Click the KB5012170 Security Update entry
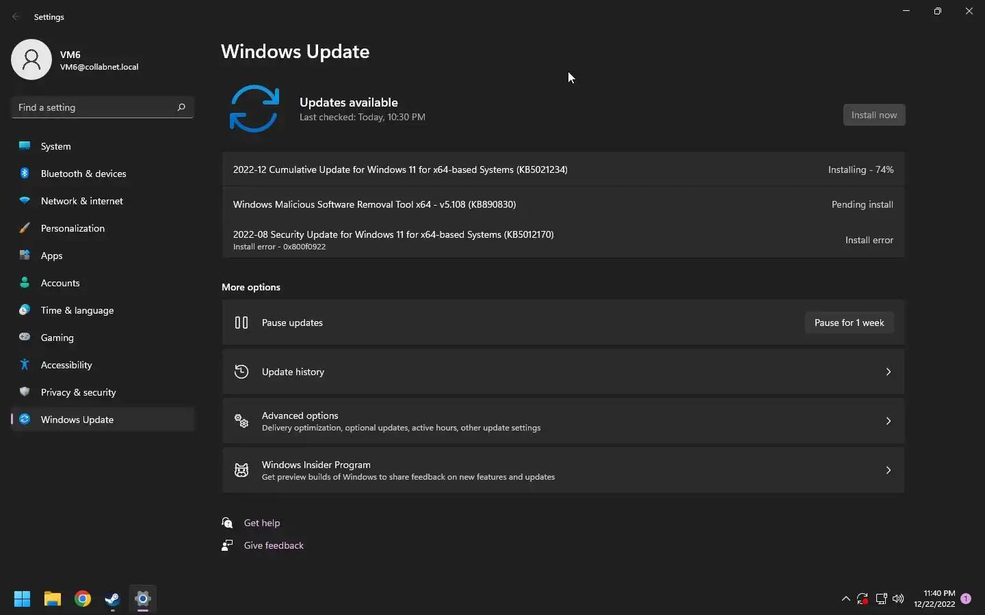Viewport: 985px width, 615px height. pos(563,240)
